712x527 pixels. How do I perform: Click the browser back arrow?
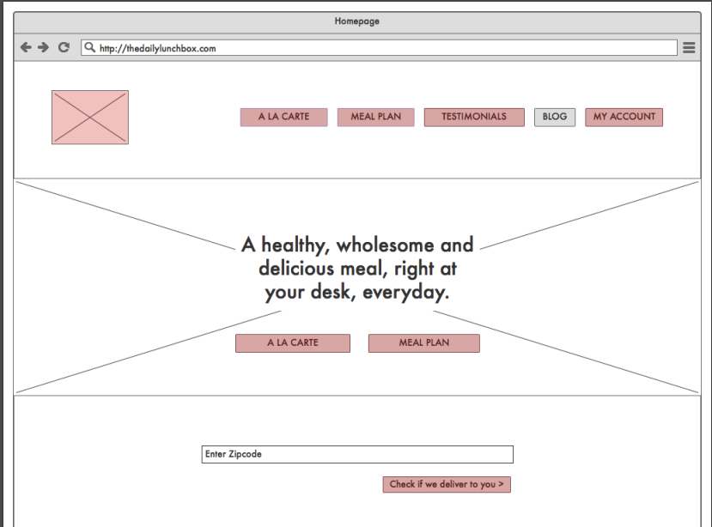[x=26, y=47]
